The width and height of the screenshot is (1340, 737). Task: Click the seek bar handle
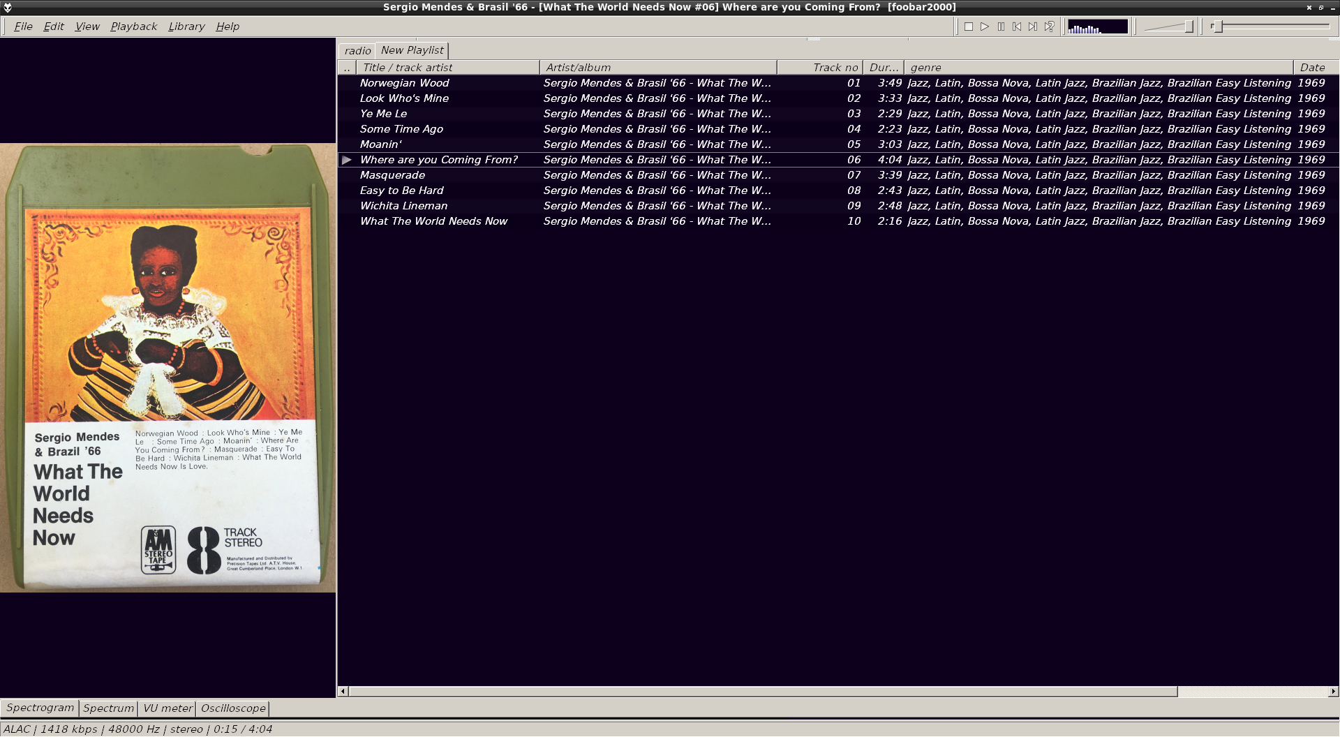click(x=1217, y=27)
